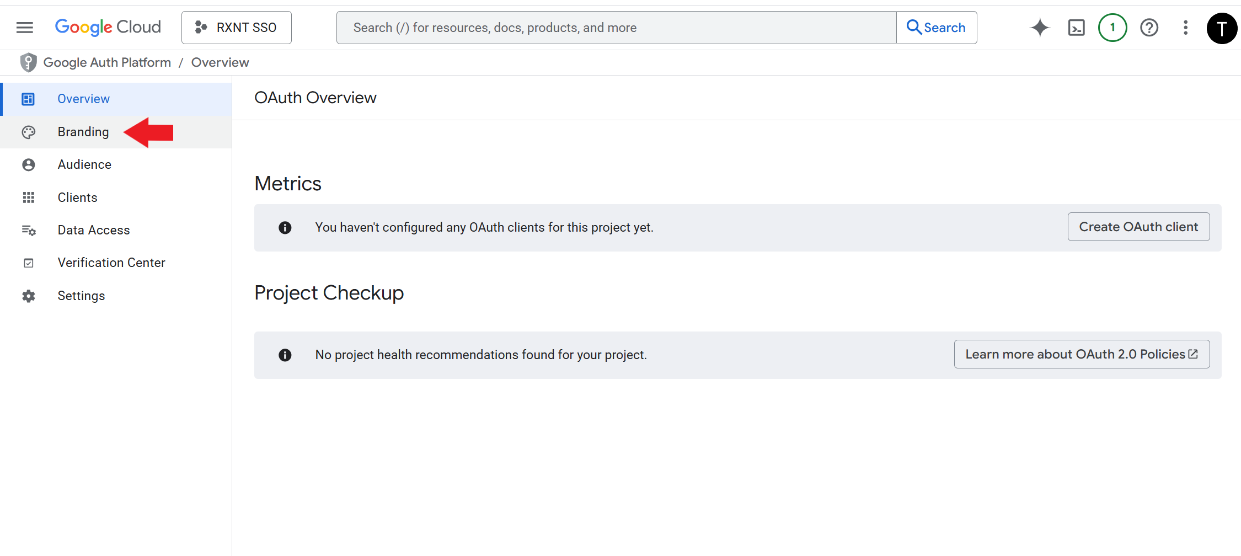
Task: Click the Data Access icon in sidebar
Action: [28, 230]
